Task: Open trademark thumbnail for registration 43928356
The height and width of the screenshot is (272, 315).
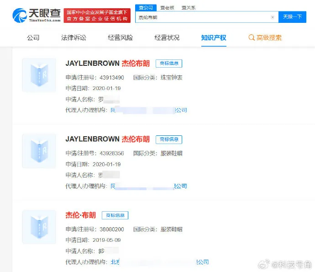Action: tap(39, 151)
